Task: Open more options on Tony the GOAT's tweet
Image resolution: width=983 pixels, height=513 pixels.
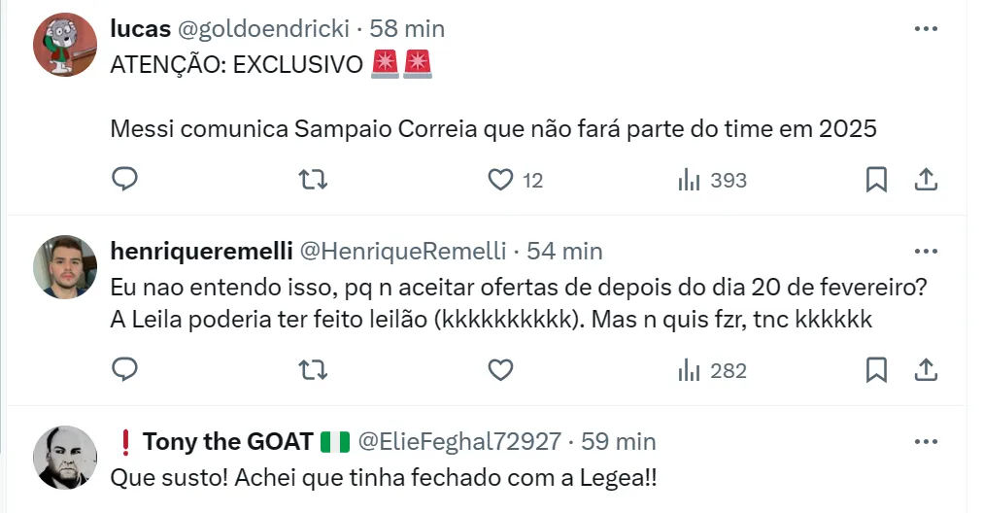Action: tap(926, 441)
